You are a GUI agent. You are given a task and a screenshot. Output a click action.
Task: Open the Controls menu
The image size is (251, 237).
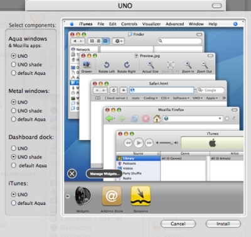(x=129, y=24)
